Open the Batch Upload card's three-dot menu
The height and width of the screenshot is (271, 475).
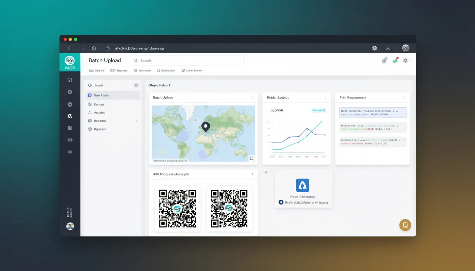point(252,98)
